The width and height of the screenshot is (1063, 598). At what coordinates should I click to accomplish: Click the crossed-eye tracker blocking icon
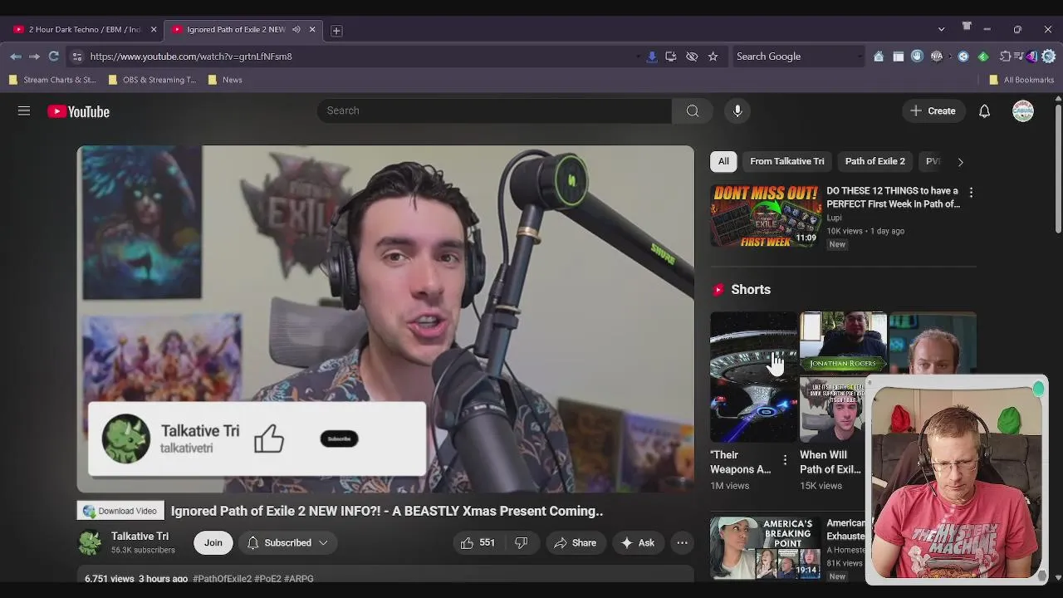692,56
